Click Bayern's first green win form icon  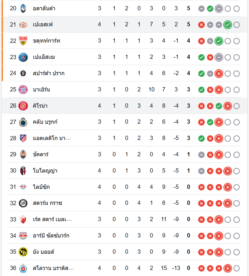(201, 90)
